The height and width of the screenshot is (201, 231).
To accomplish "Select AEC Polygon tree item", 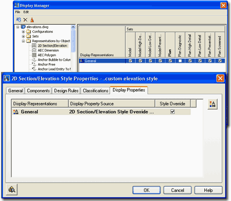I will tap(47, 55).
